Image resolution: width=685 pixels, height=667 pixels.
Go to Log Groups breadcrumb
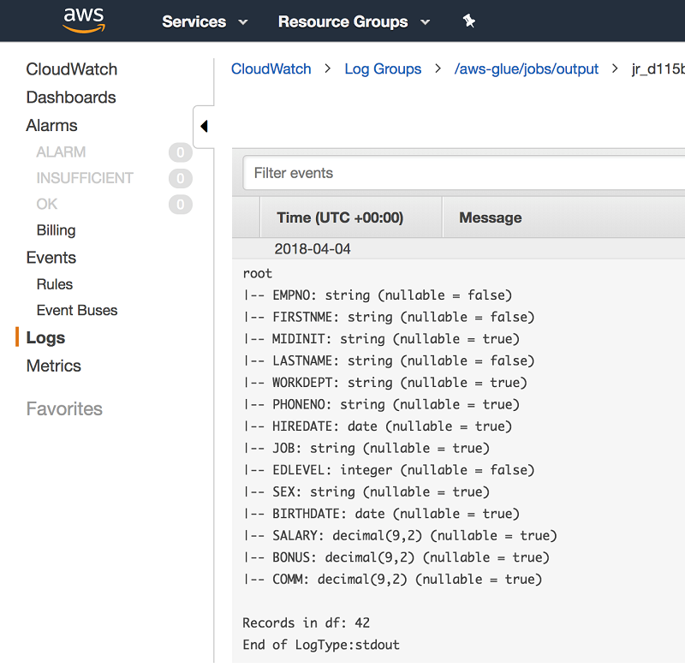[383, 69]
